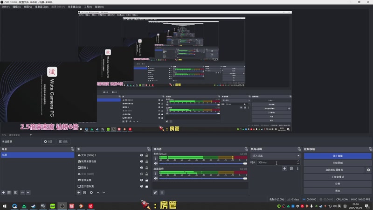The image size is (373, 210).
Task: Select the 场景 item in Scenes list
Action: coord(37,155)
